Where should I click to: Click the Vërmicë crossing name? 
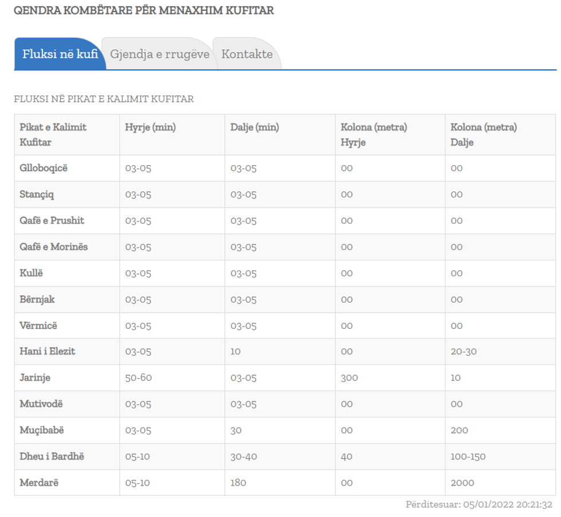point(38,326)
